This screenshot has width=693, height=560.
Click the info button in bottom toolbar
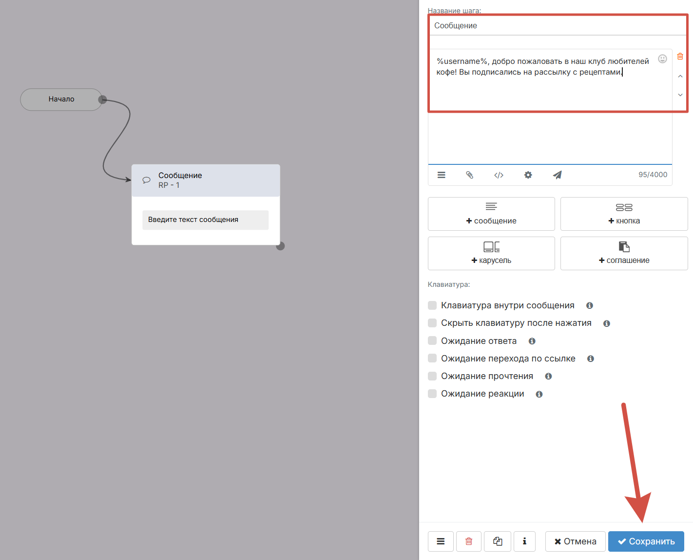point(524,541)
